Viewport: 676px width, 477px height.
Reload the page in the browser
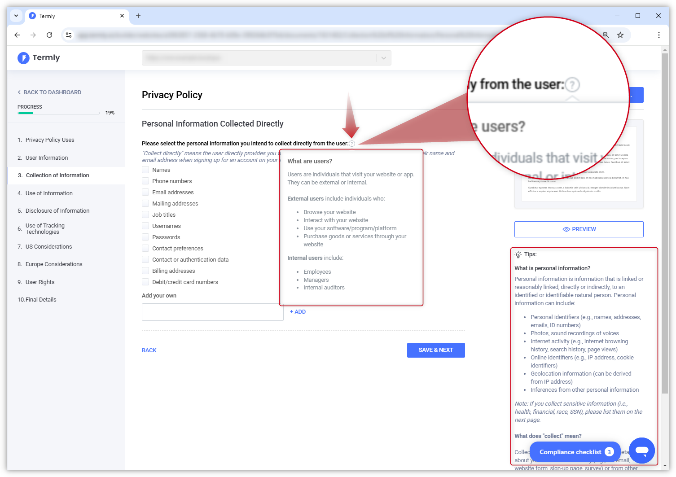49,35
